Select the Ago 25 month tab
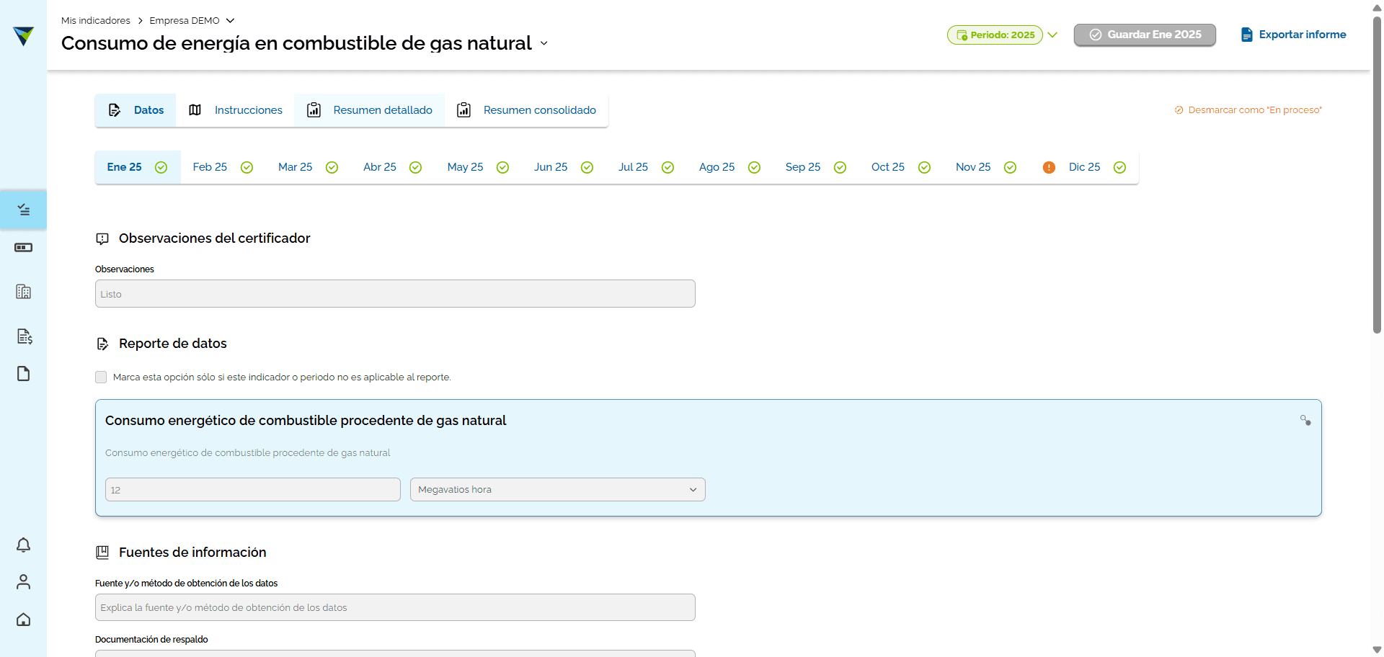Image resolution: width=1384 pixels, height=657 pixels. pos(729,167)
